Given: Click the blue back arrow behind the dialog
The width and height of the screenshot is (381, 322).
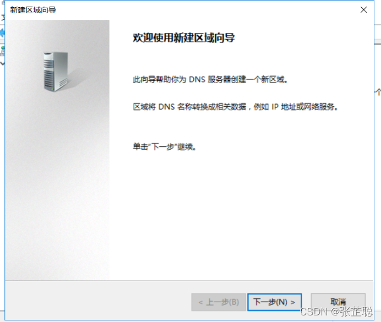Looking at the screenshot, I should (x=2, y=33).
